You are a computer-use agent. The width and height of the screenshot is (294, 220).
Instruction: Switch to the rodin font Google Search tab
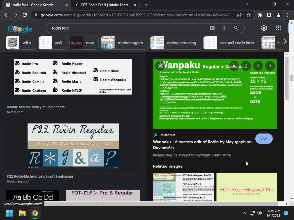click(x=33, y=5)
